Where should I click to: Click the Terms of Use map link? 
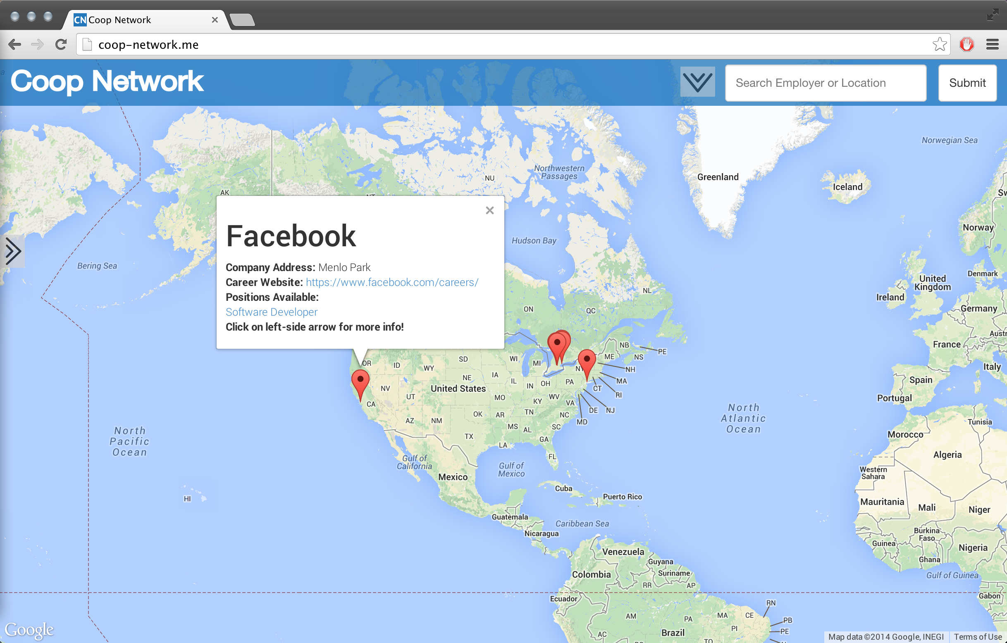(x=977, y=637)
